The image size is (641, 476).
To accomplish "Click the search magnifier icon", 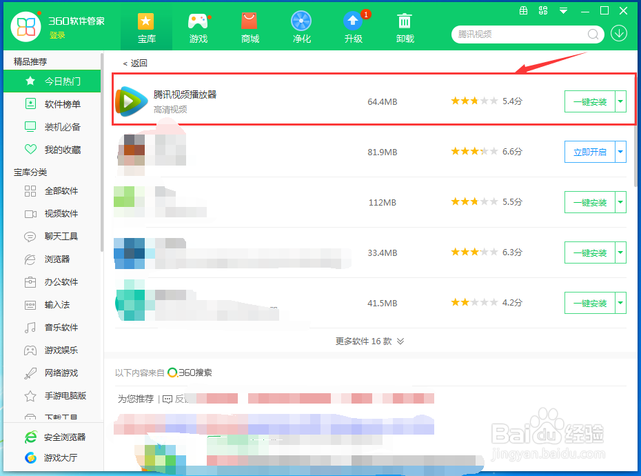I will pos(593,34).
